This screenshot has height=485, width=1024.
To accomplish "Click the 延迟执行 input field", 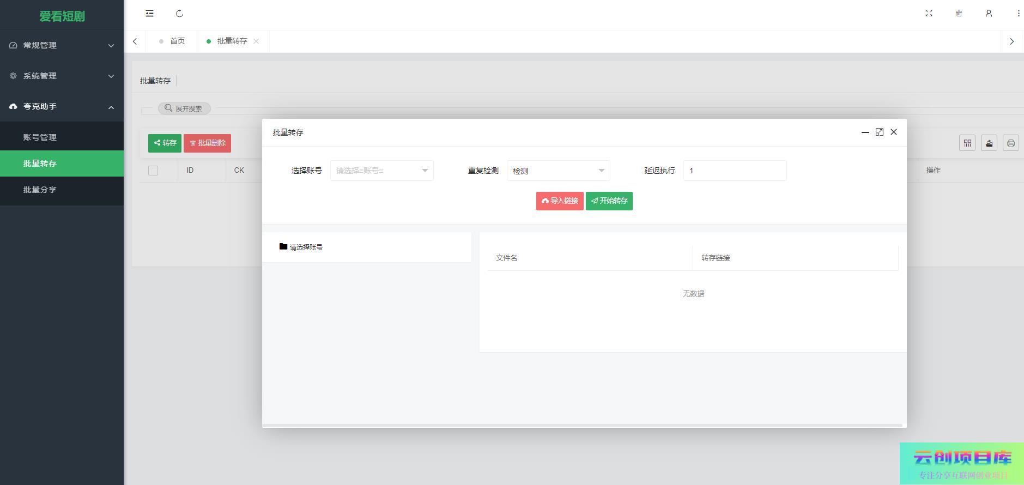I will point(734,171).
